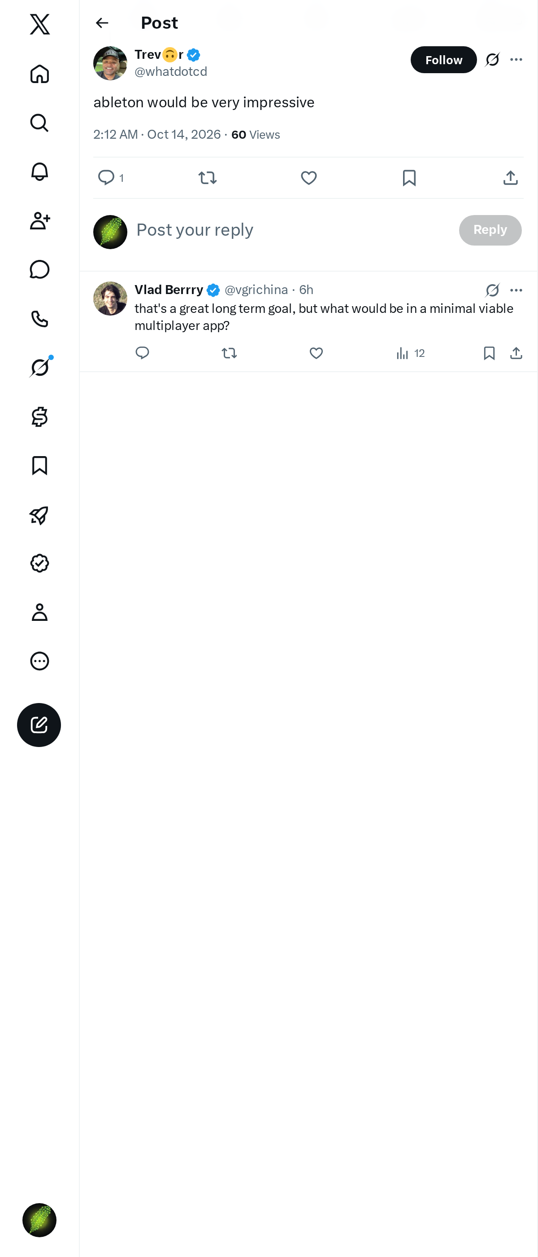This screenshot has height=1257, width=538.
Task: Expand the More circle menu in sidebar
Action: coord(39,661)
